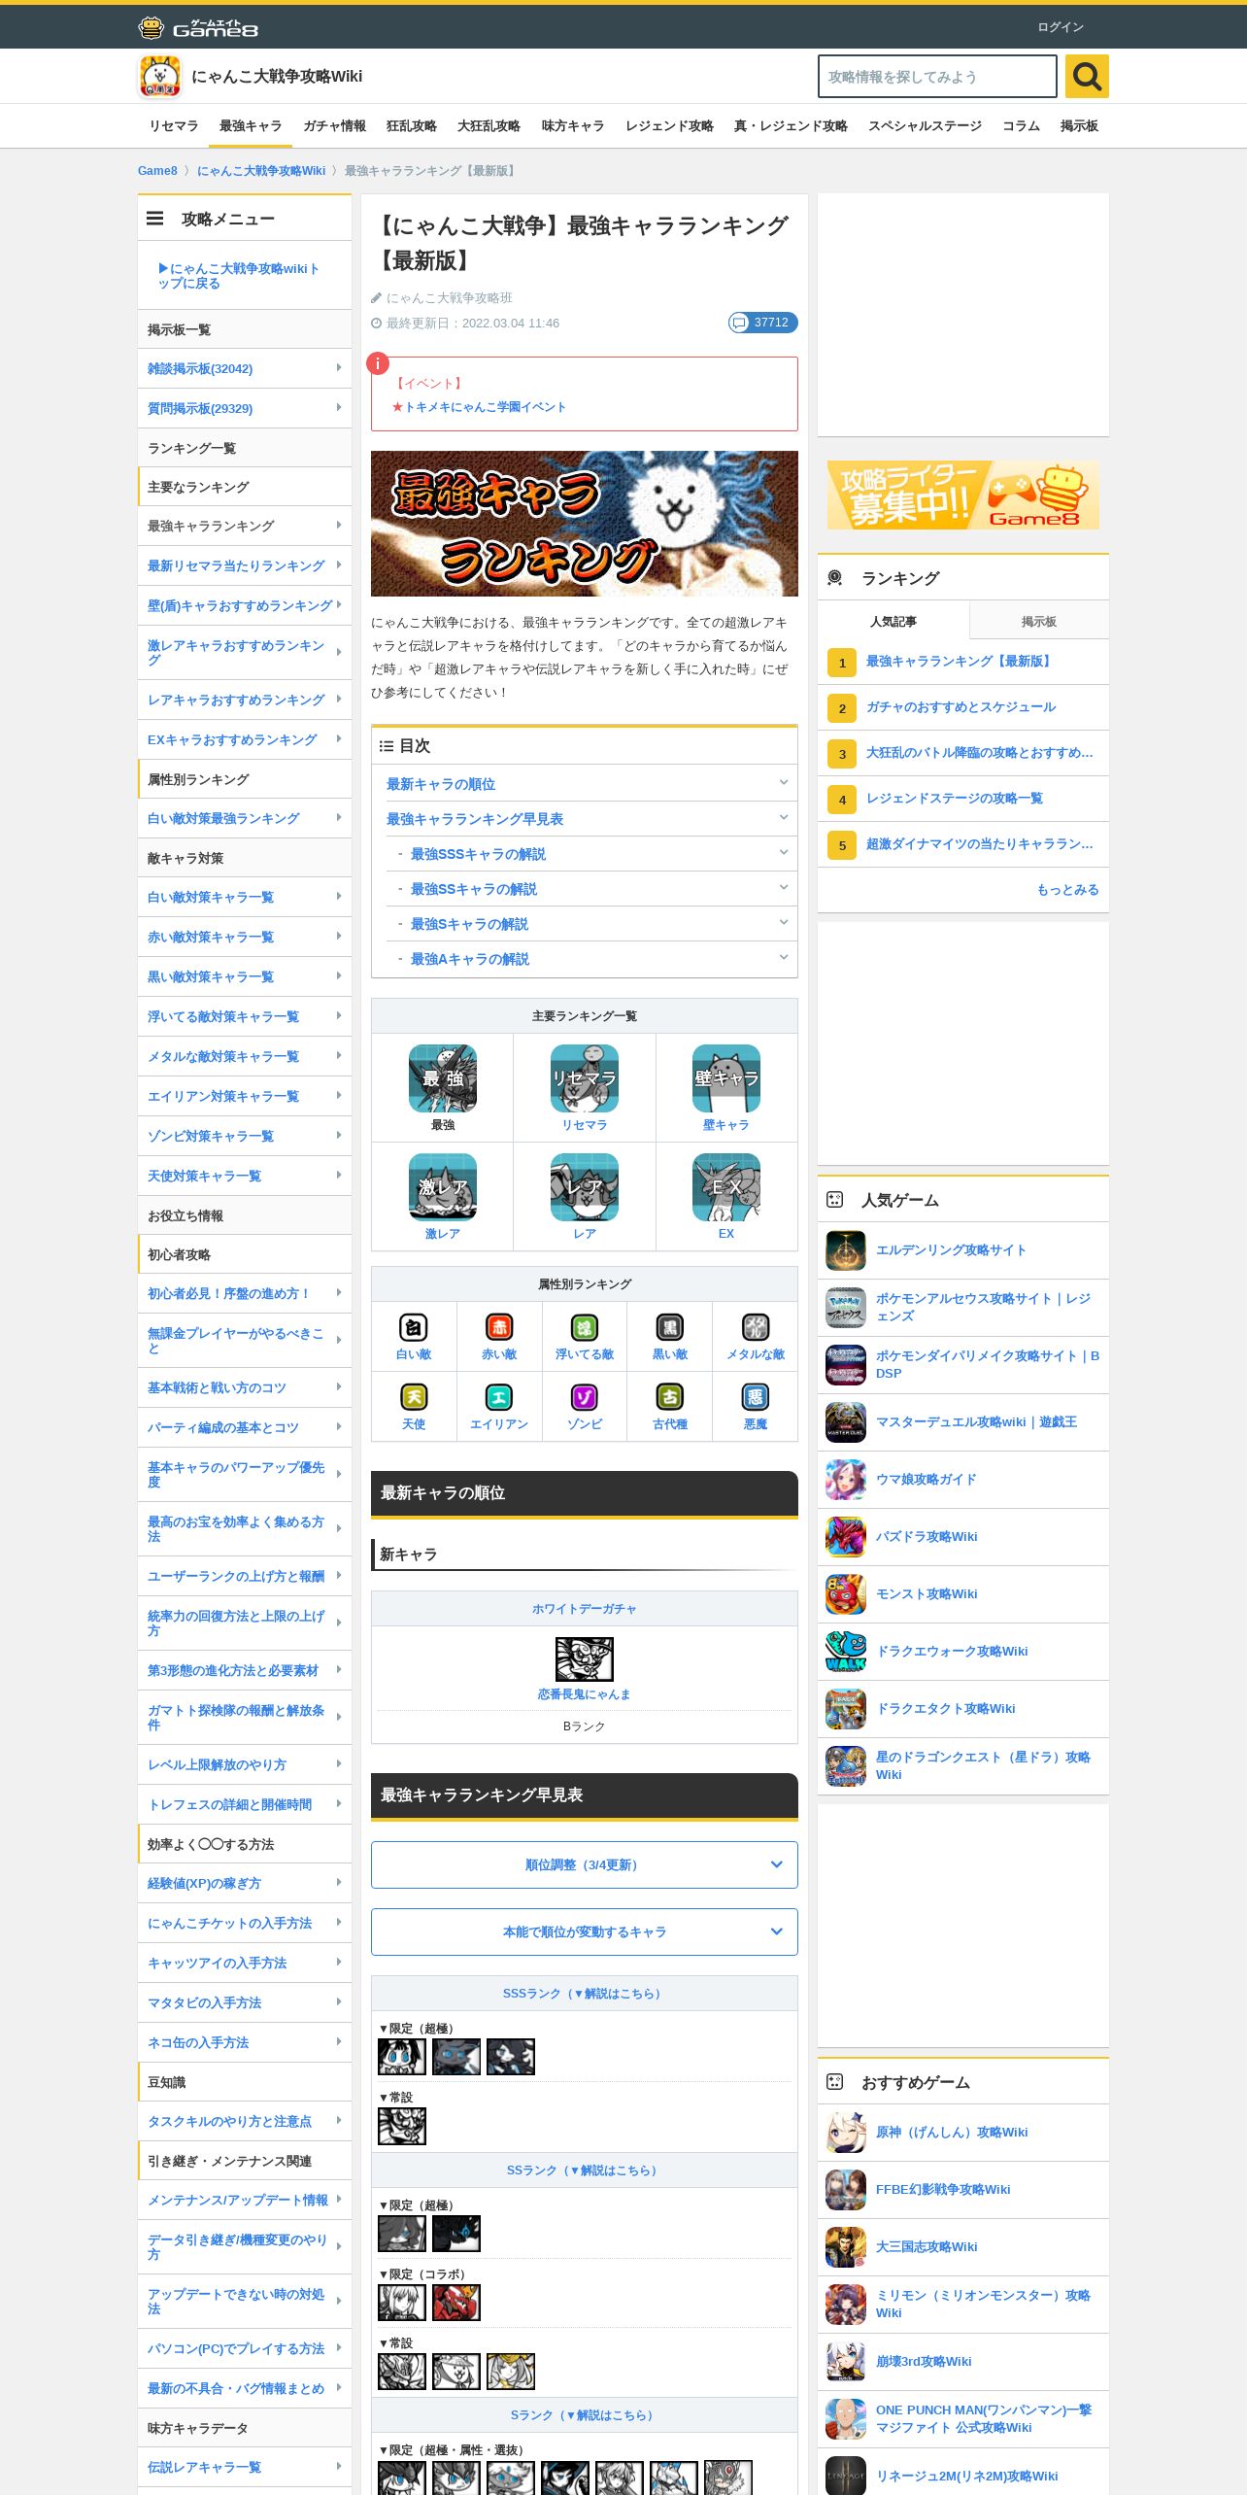
Task: Click the ログイン link
Action: [1061, 27]
